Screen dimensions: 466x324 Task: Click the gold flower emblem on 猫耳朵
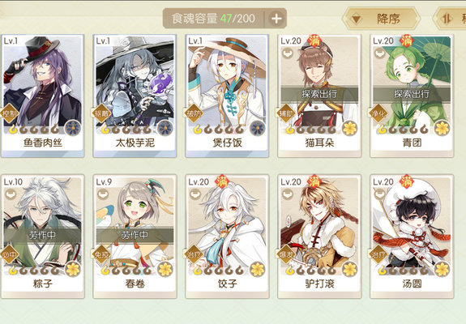(350, 128)
